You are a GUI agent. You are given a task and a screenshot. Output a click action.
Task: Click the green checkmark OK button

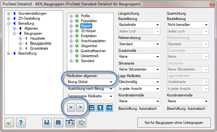tap(9, 123)
